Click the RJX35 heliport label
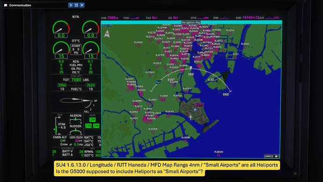323x182 pixels. tap(169, 112)
